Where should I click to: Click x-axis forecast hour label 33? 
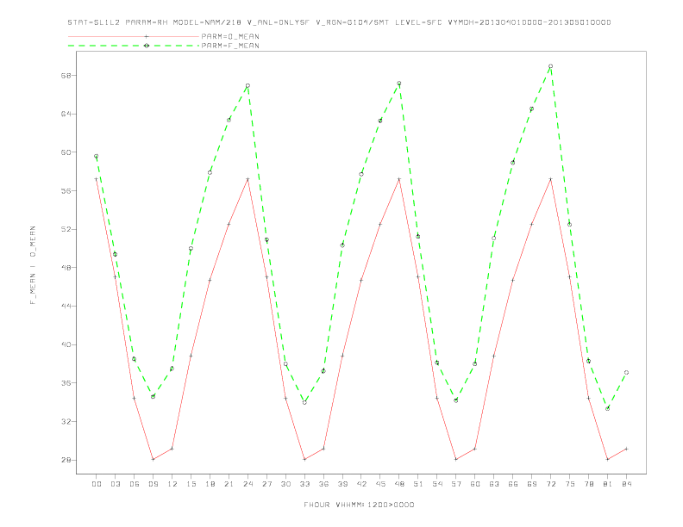(x=304, y=484)
